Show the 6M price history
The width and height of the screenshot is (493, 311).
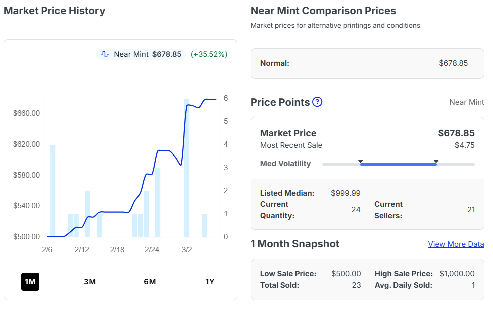(x=150, y=282)
